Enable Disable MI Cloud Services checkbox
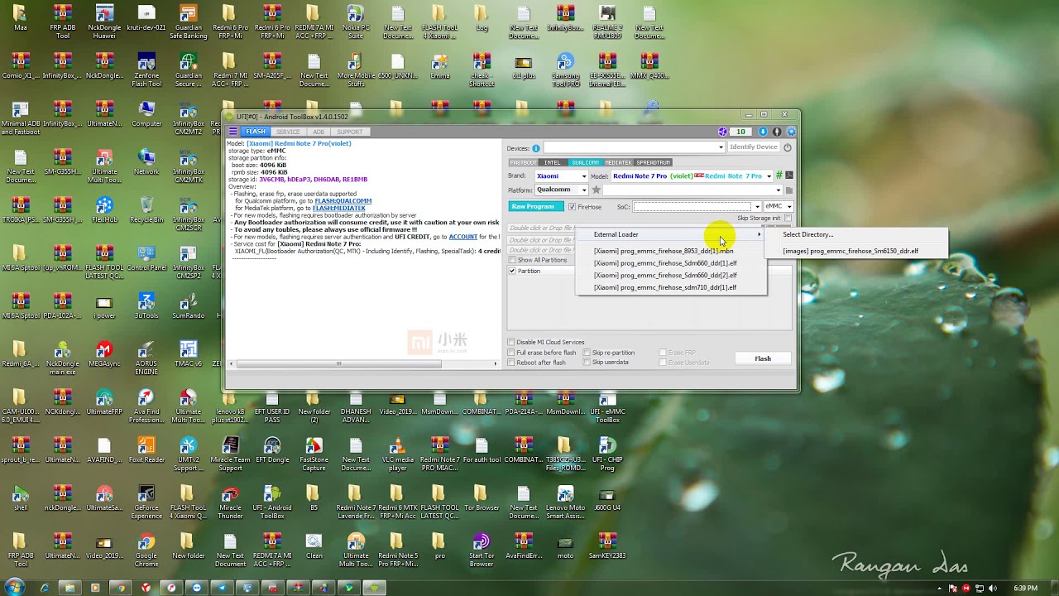The width and height of the screenshot is (1059, 596). coord(511,342)
